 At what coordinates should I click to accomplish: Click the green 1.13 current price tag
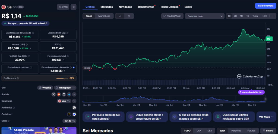pos(268,39)
